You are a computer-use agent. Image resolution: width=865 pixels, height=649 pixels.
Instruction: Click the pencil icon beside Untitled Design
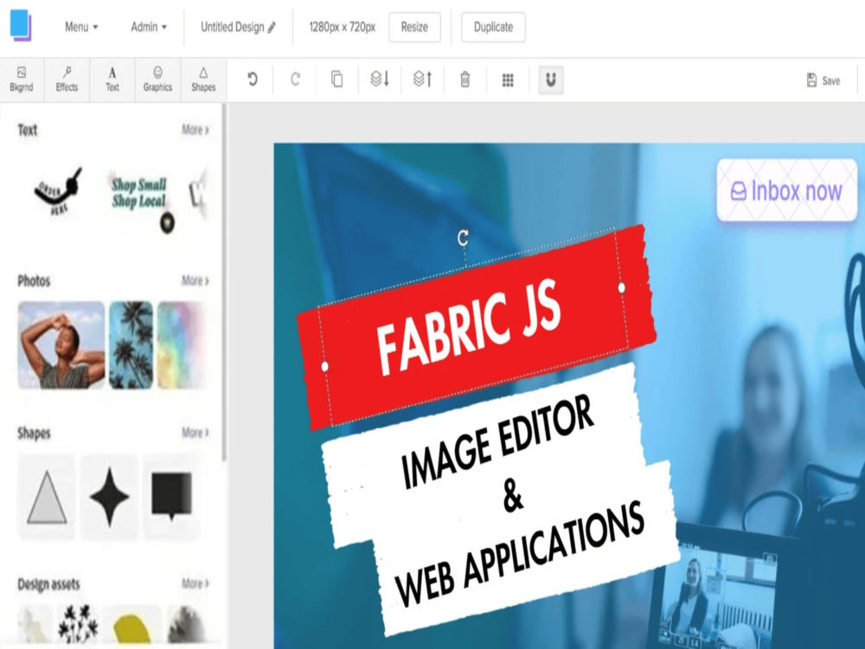pyautogui.click(x=272, y=27)
